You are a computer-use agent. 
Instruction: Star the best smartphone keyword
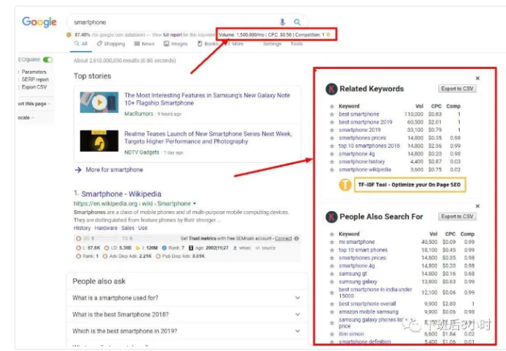[x=332, y=114]
